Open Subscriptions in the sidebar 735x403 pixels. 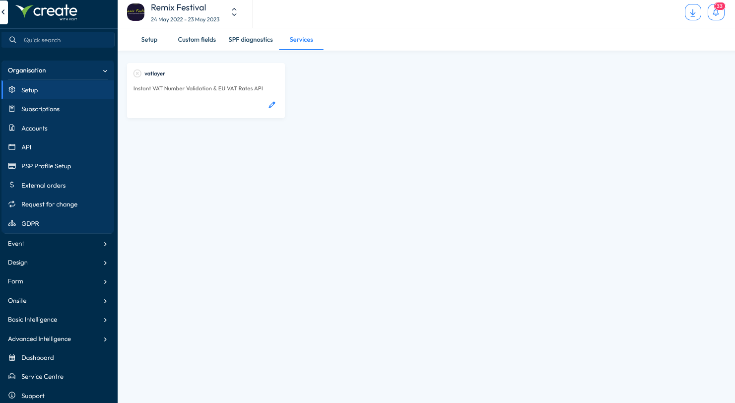tap(58, 109)
